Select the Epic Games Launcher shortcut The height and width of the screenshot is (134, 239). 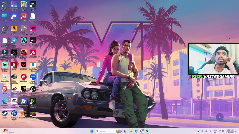pyautogui.click(x=24, y=91)
